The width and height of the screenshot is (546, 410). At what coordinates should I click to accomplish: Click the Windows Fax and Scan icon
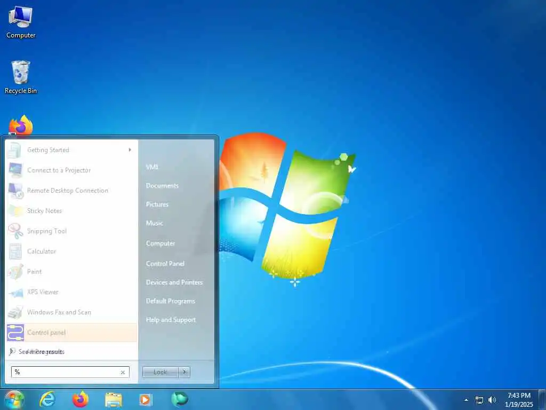[15, 312]
